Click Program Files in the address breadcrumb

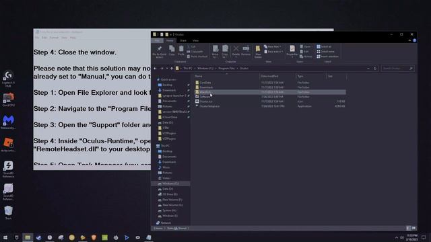[x=226, y=69]
